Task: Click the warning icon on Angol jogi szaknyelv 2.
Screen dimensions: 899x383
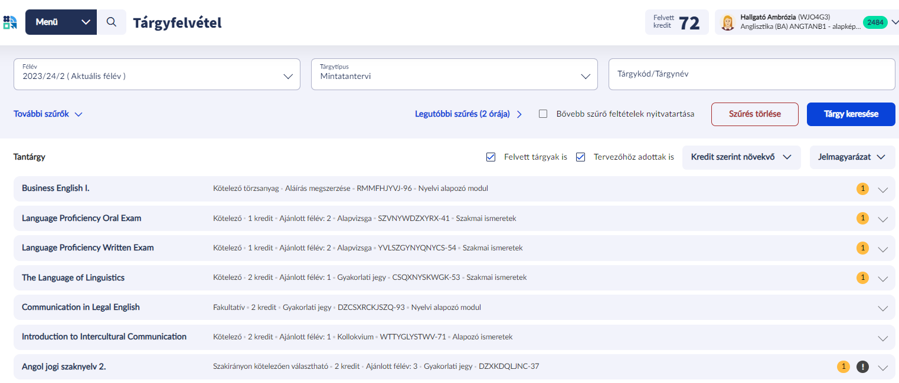Action: coord(862,367)
